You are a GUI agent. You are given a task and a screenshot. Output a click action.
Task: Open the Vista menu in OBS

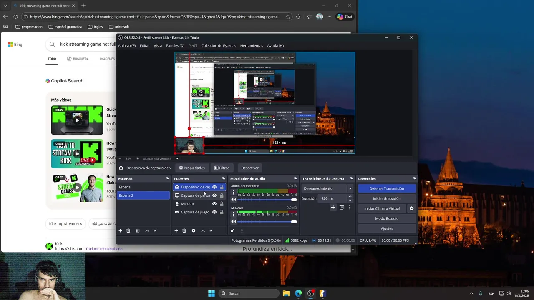click(x=158, y=46)
